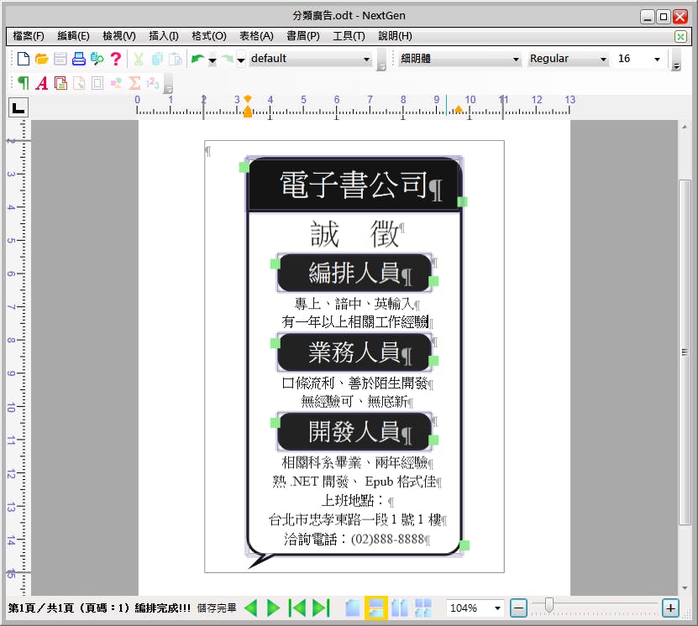Click the green next page arrow

[x=273, y=608]
